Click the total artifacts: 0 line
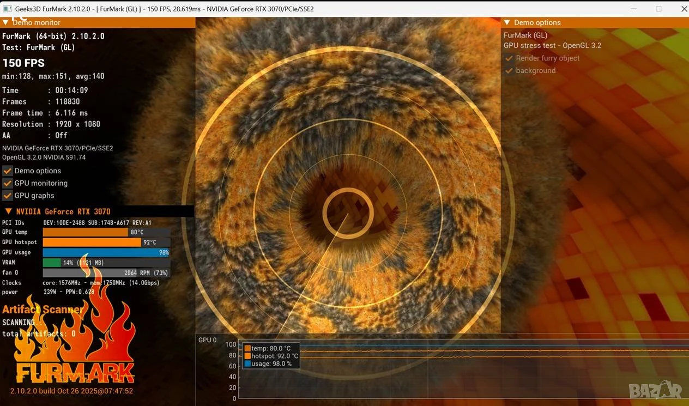 (x=39, y=334)
